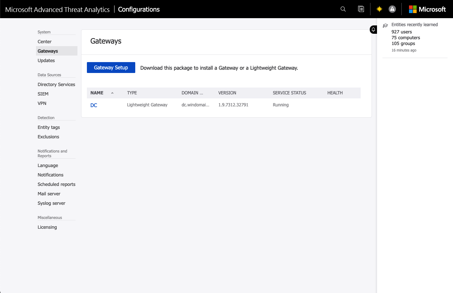The height and width of the screenshot is (293, 453).
Task: Click the Gateway Setup button
Action: point(111,68)
